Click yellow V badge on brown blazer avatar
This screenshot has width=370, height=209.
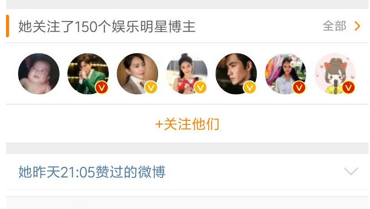click(151, 87)
